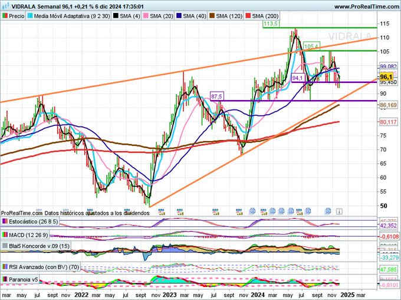
Task: Click the MACD indicator icon
Action: (x=5, y=235)
